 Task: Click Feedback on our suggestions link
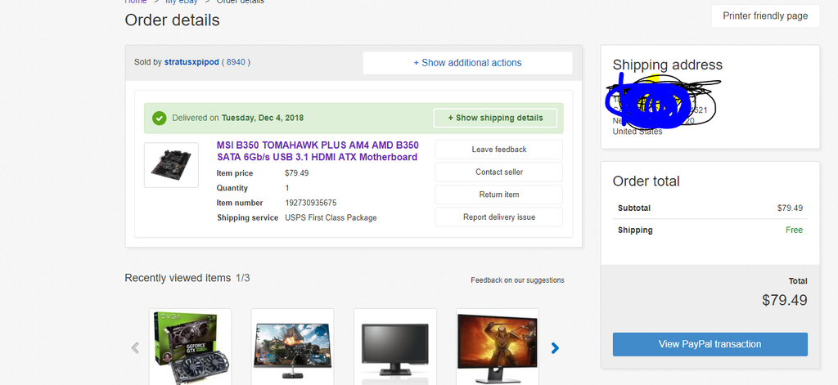[x=517, y=280]
